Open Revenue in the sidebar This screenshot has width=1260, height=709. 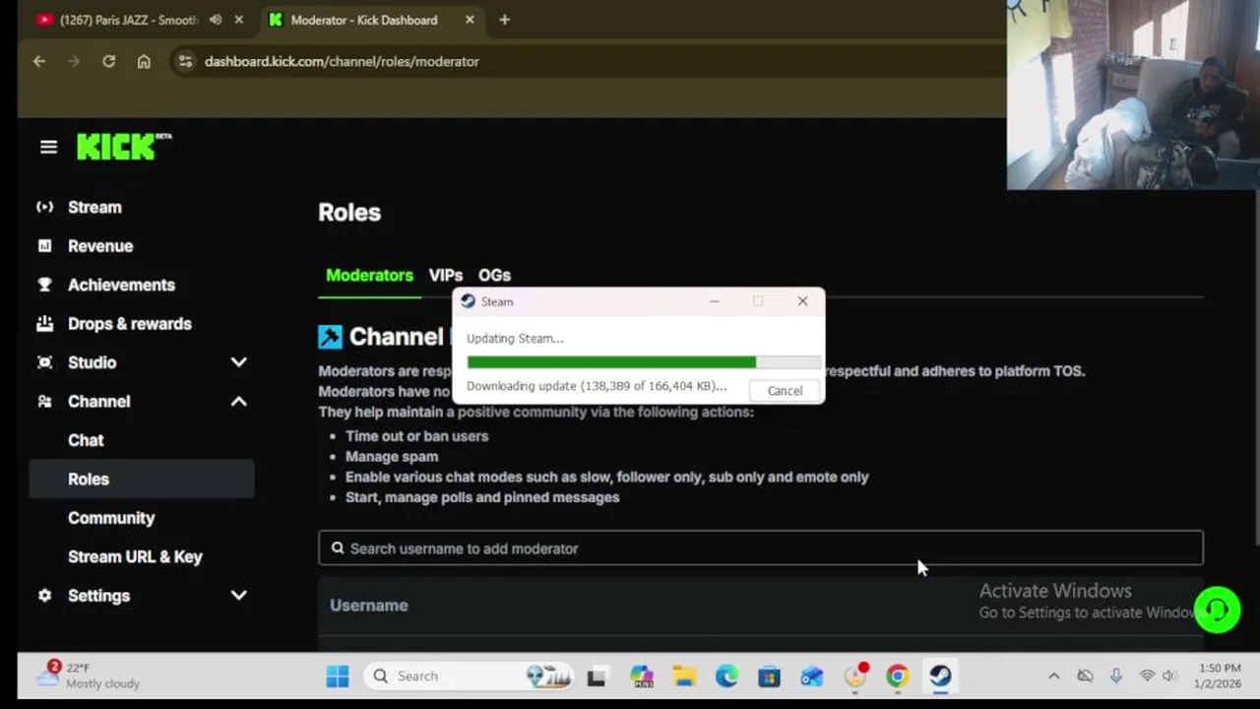tap(100, 246)
